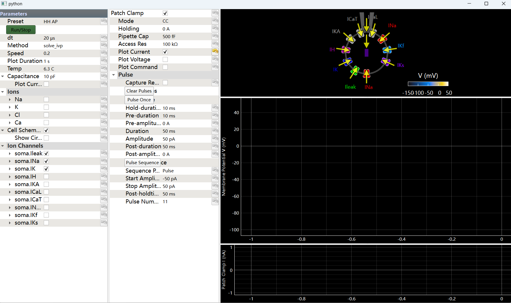Uncheck the Plot Current checkbox
This screenshot has width=511, height=303.
tap(165, 52)
